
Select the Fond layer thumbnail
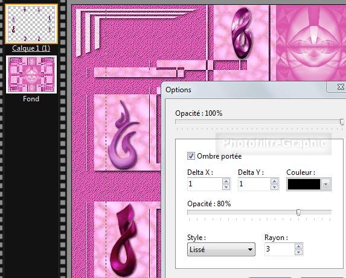pos(31,74)
